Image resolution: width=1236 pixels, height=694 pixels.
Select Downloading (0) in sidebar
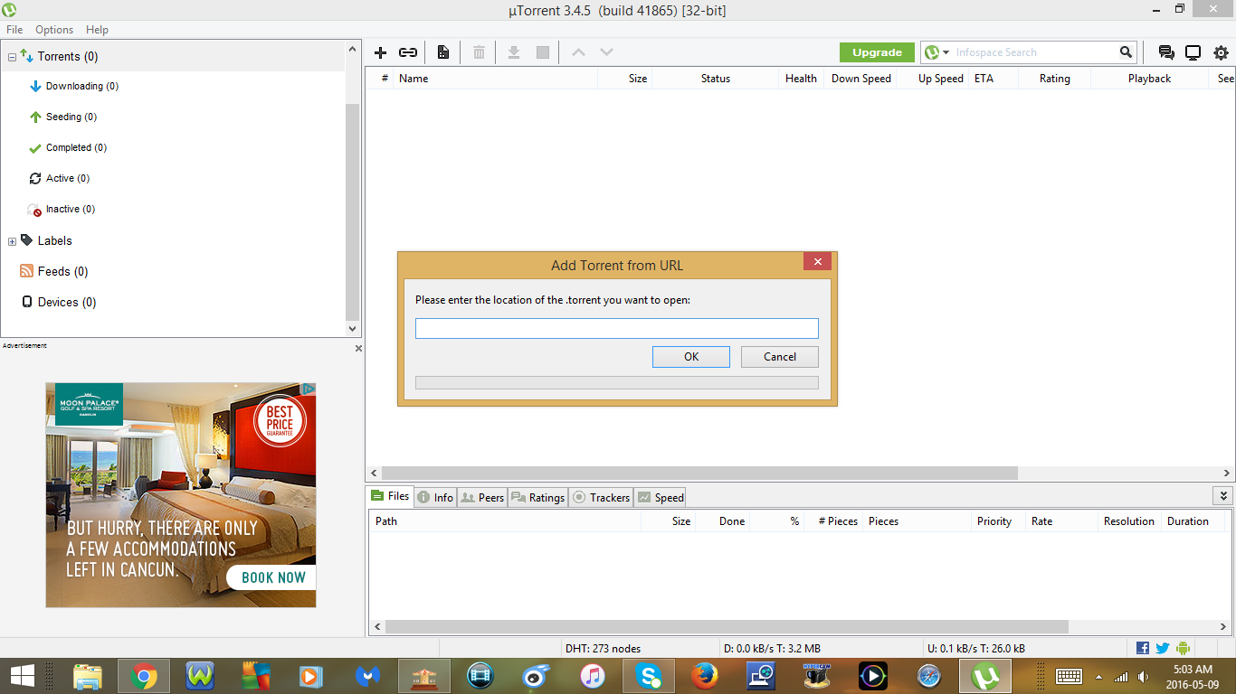(82, 87)
